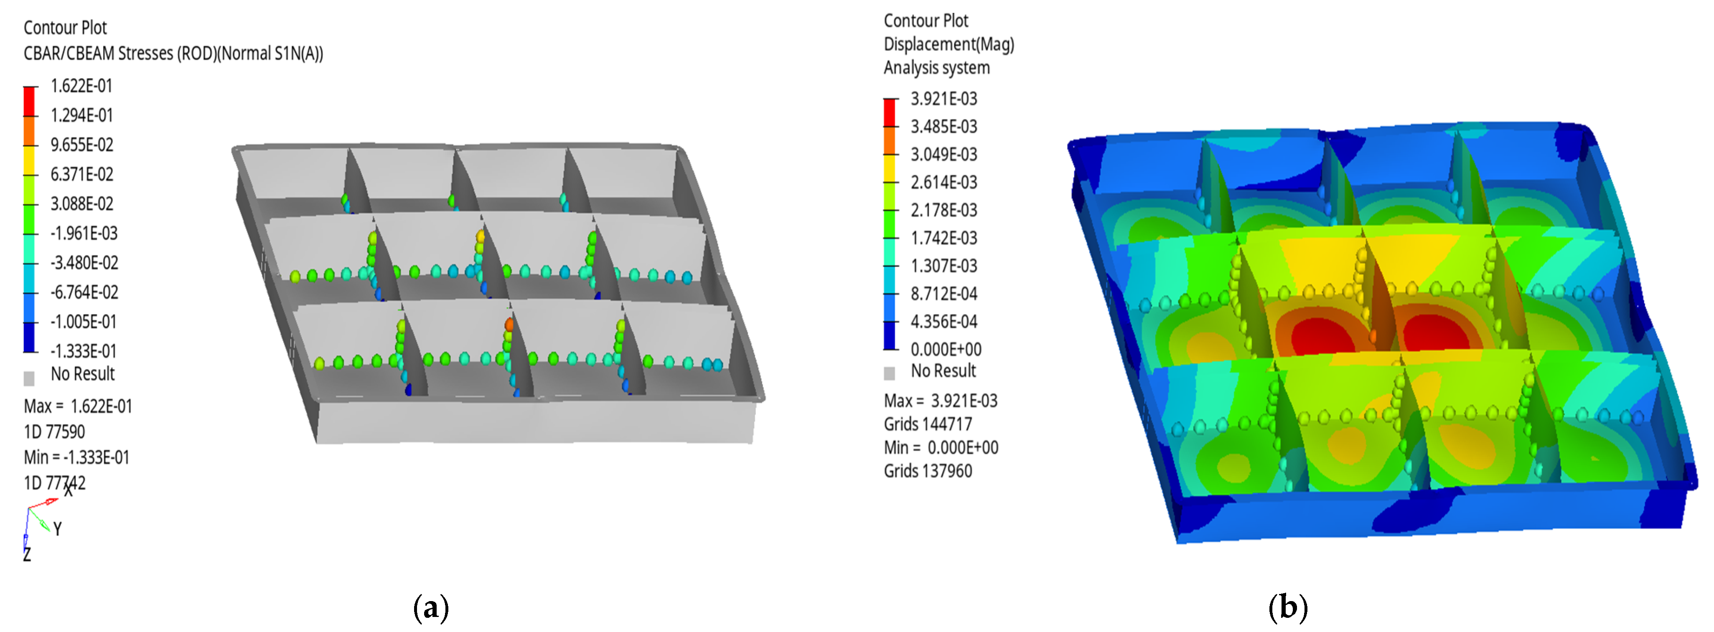Click the red legend swatch in displacement plot
Image resolution: width=1714 pixels, height=632 pixels.
[x=890, y=112]
